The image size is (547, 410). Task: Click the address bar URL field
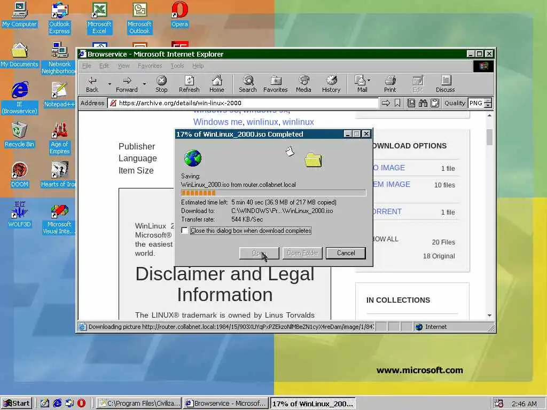(243, 103)
